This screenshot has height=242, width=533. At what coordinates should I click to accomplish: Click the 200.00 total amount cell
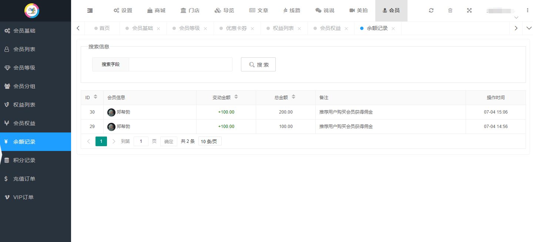286,112
